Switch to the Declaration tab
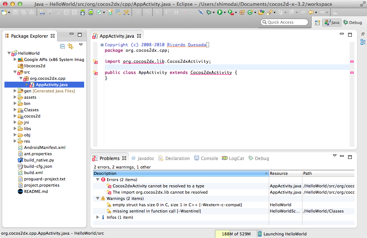Image resolution: width=367 pixels, height=238 pixels. tap(174, 159)
